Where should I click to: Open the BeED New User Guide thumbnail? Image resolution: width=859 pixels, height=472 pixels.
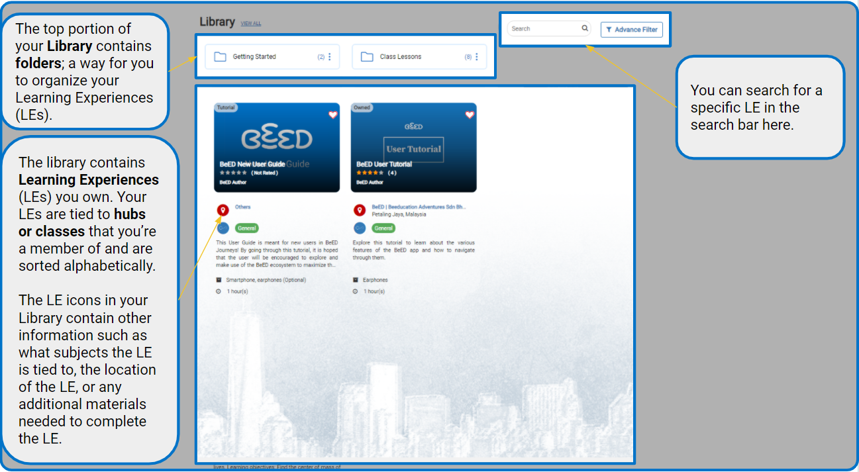coord(277,148)
